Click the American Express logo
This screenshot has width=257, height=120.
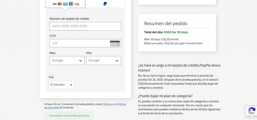pos(66,4)
